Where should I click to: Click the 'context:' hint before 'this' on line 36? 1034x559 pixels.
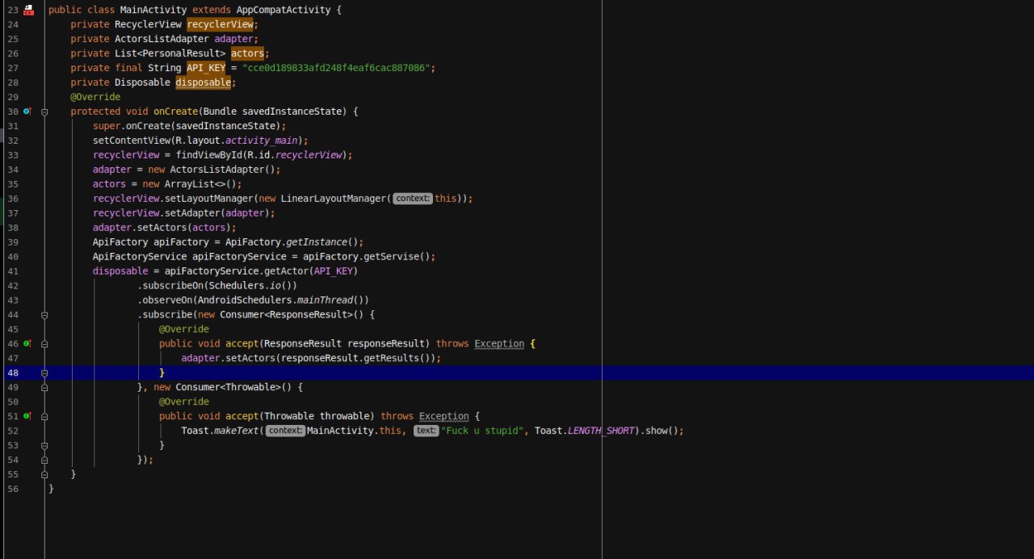coord(413,199)
